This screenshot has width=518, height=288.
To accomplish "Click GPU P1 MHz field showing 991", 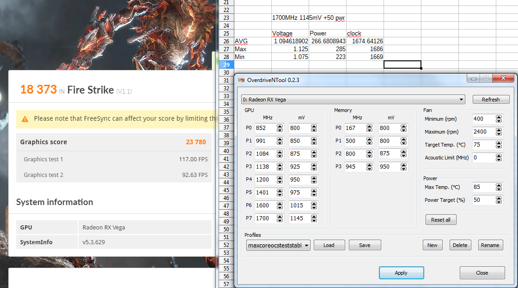I will click(265, 141).
